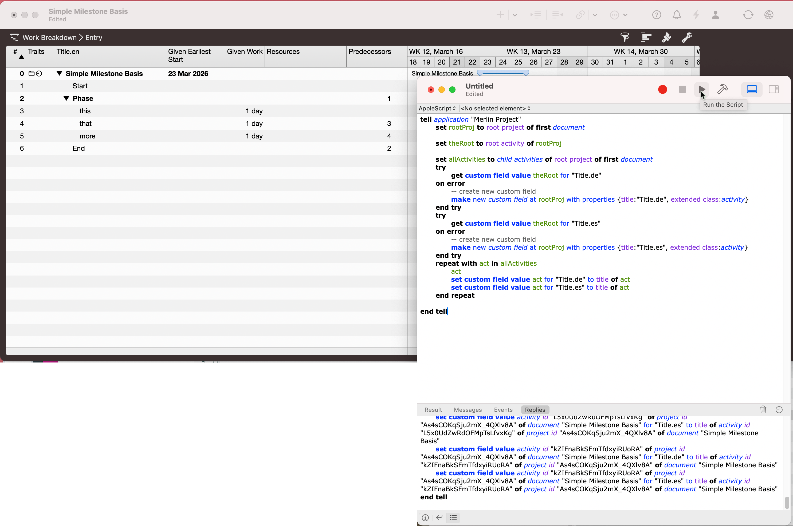
Task: Click WK 13, March 23 timeline header
Action: coord(533,51)
